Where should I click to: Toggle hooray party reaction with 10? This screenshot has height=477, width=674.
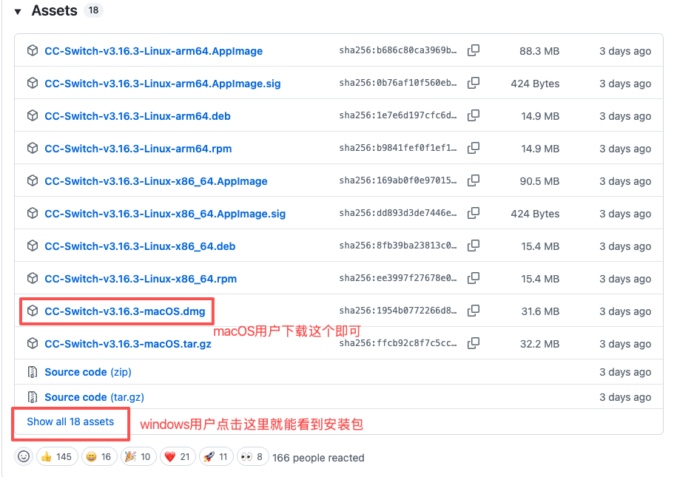138,456
